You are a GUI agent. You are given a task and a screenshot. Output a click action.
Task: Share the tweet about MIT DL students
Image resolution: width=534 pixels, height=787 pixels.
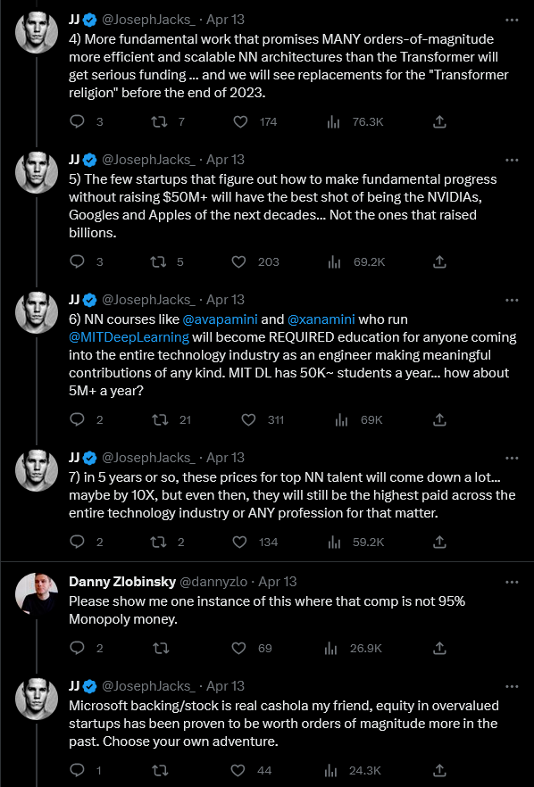pyautogui.click(x=439, y=419)
